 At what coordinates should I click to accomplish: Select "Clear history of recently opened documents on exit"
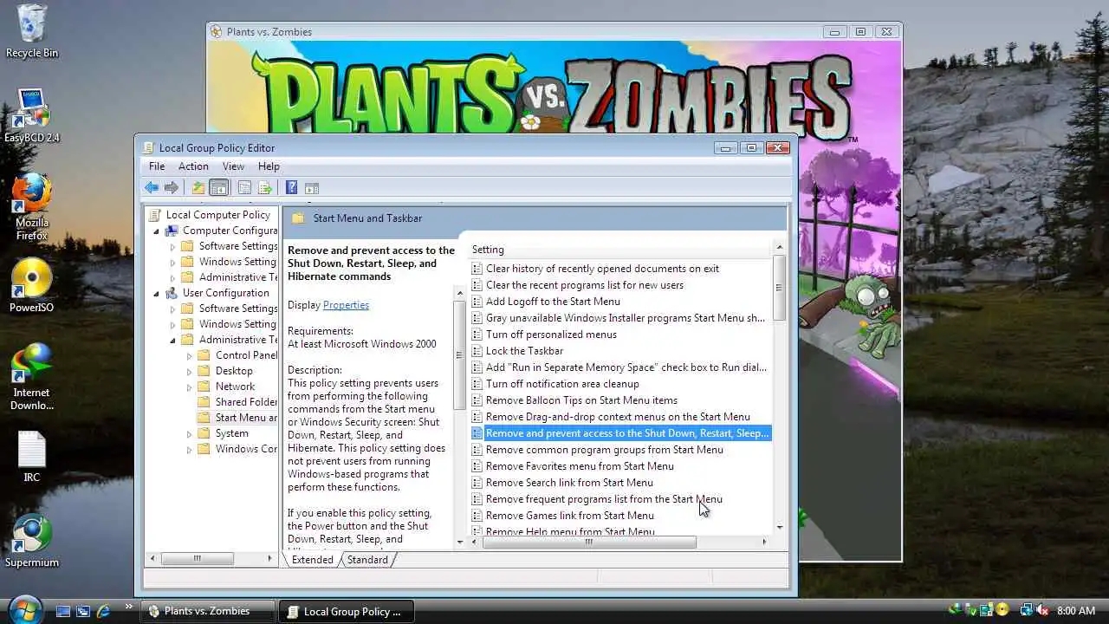pyautogui.click(x=602, y=269)
